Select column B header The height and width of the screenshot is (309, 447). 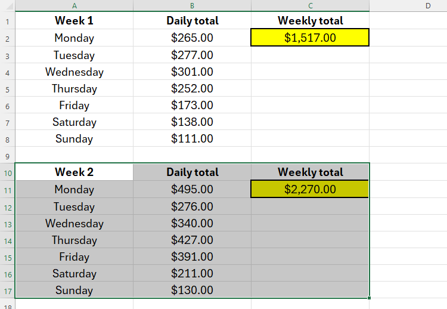click(x=192, y=6)
